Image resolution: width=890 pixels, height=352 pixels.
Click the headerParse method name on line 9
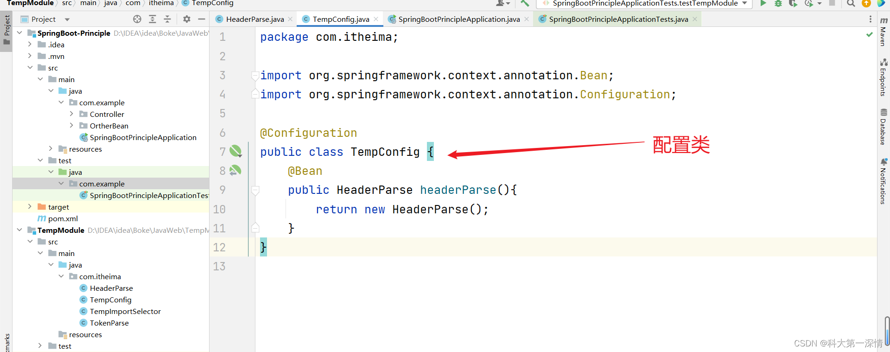click(458, 190)
